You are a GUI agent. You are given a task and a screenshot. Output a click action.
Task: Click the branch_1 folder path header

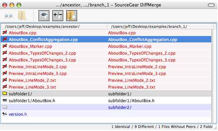click(x=149, y=26)
